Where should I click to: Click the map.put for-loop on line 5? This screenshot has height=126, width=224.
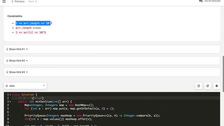69,108
